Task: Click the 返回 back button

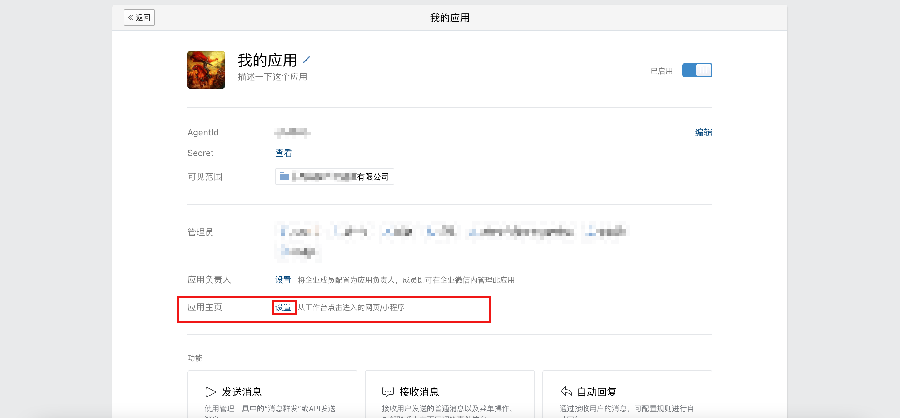Action: tap(139, 17)
